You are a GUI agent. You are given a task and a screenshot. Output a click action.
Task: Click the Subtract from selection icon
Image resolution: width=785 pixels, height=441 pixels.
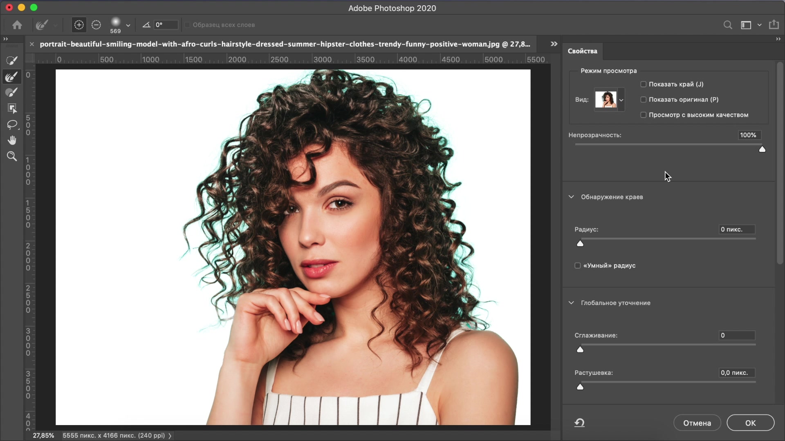pyautogui.click(x=96, y=25)
